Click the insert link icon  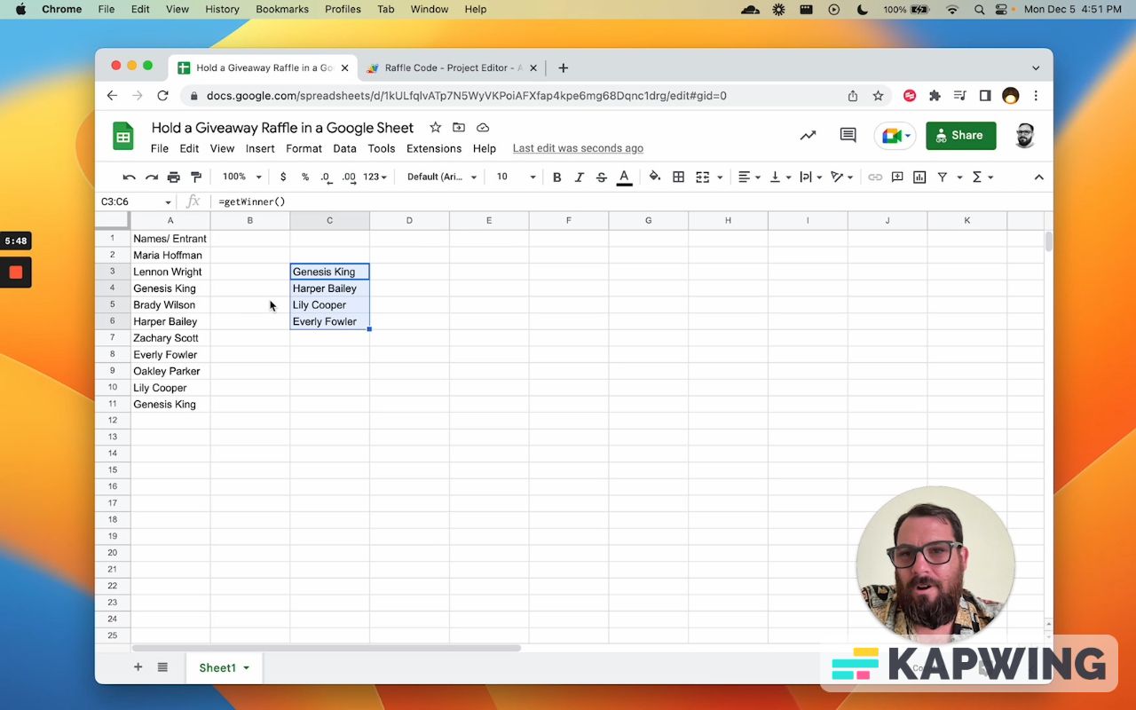click(875, 177)
